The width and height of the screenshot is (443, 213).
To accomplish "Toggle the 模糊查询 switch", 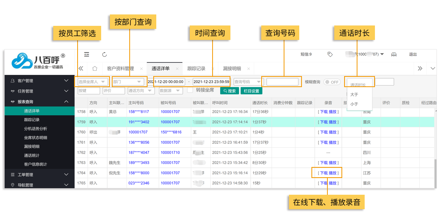I will tap(332, 82).
